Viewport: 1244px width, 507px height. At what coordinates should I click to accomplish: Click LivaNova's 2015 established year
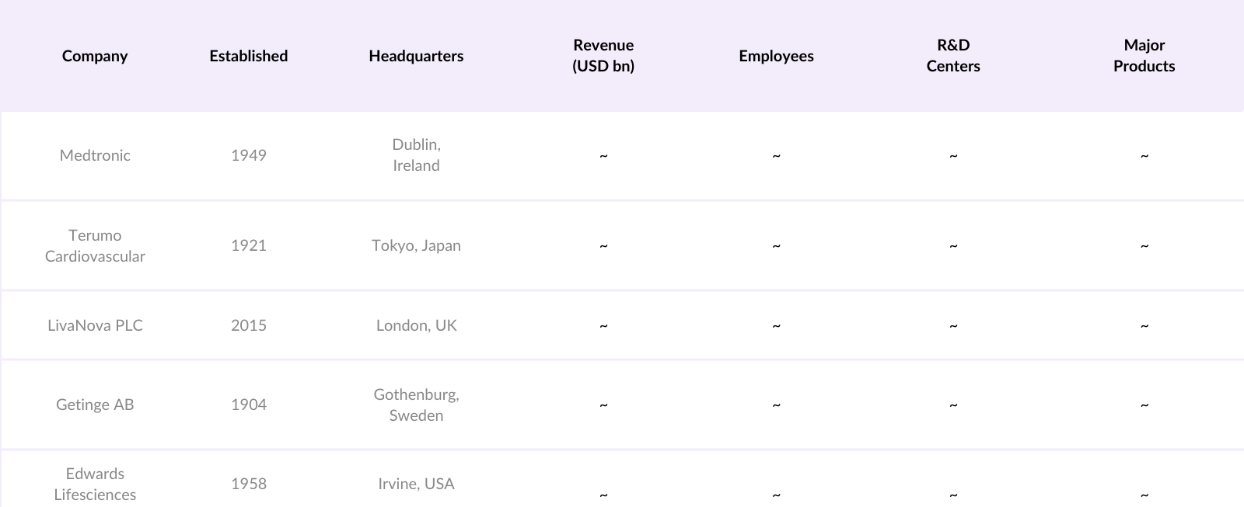coord(249,325)
